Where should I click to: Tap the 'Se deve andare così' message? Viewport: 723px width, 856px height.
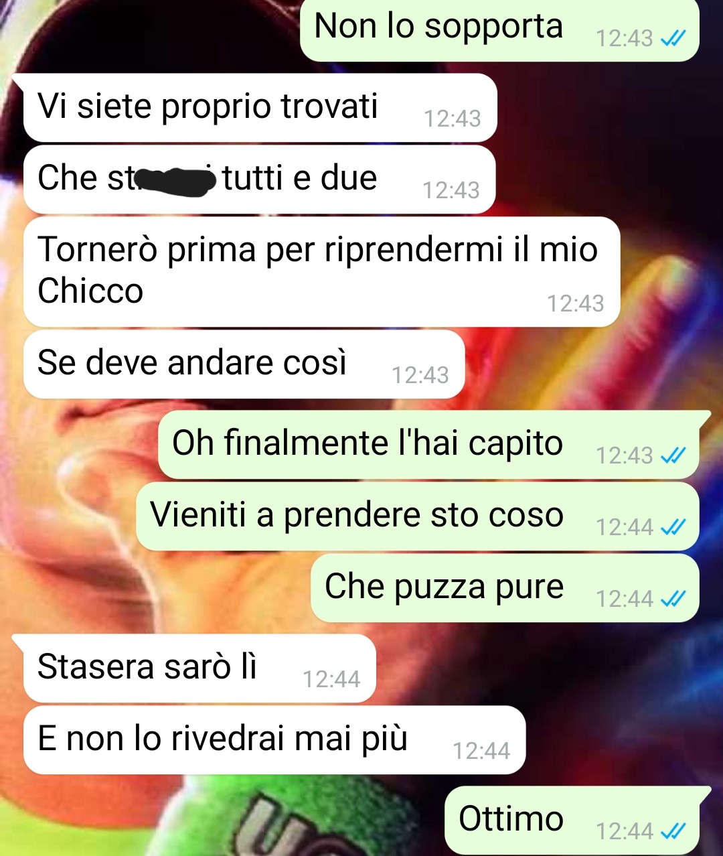click(244, 364)
